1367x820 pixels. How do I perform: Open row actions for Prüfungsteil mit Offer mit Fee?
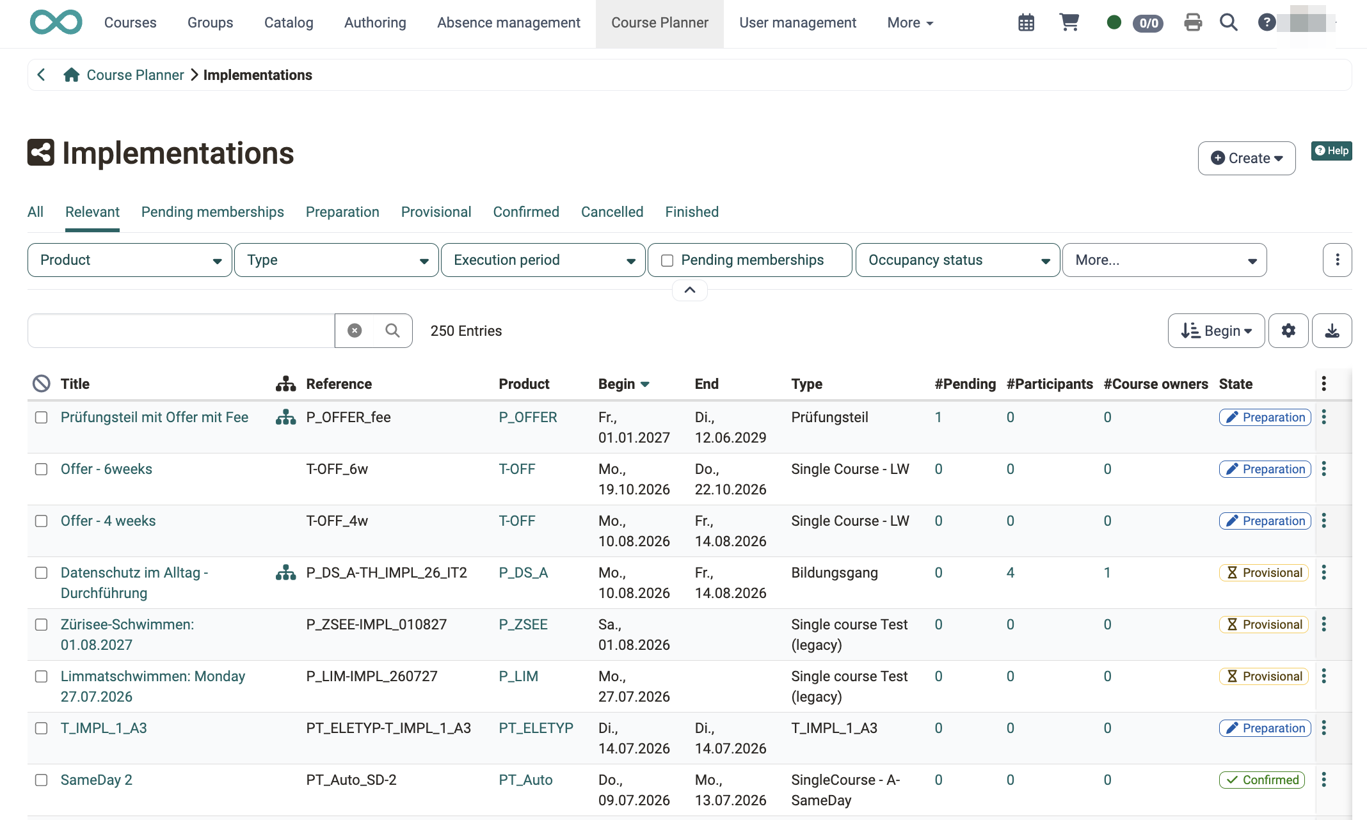pyautogui.click(x=1323, y=417)
